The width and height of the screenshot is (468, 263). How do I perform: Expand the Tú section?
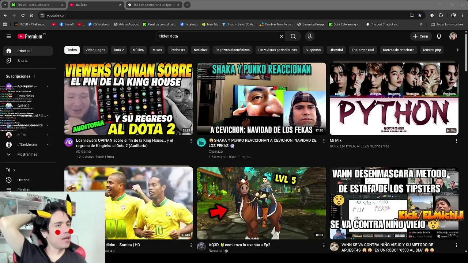point(11,170)
